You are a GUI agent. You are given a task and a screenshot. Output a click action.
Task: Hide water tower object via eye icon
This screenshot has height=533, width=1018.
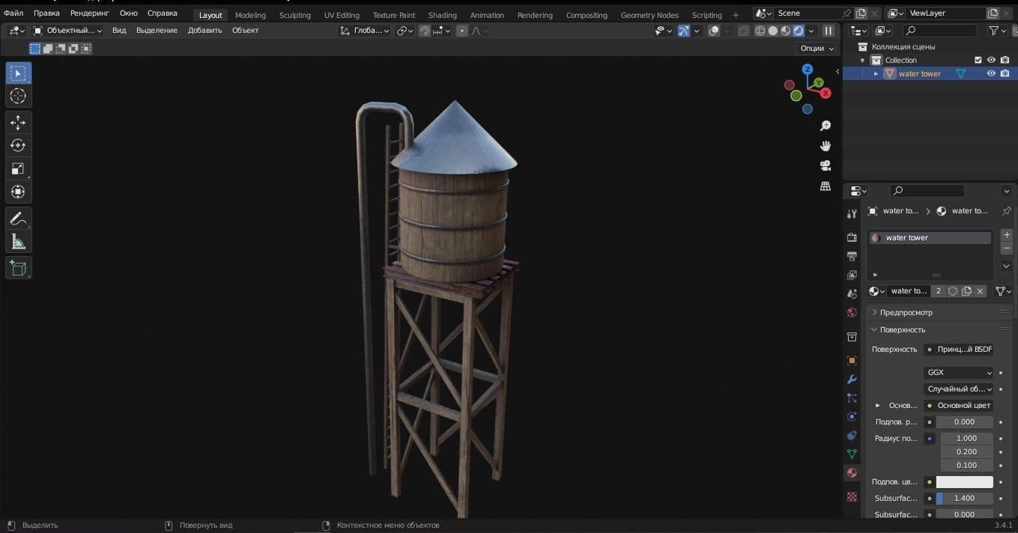(x=991, y=73)
